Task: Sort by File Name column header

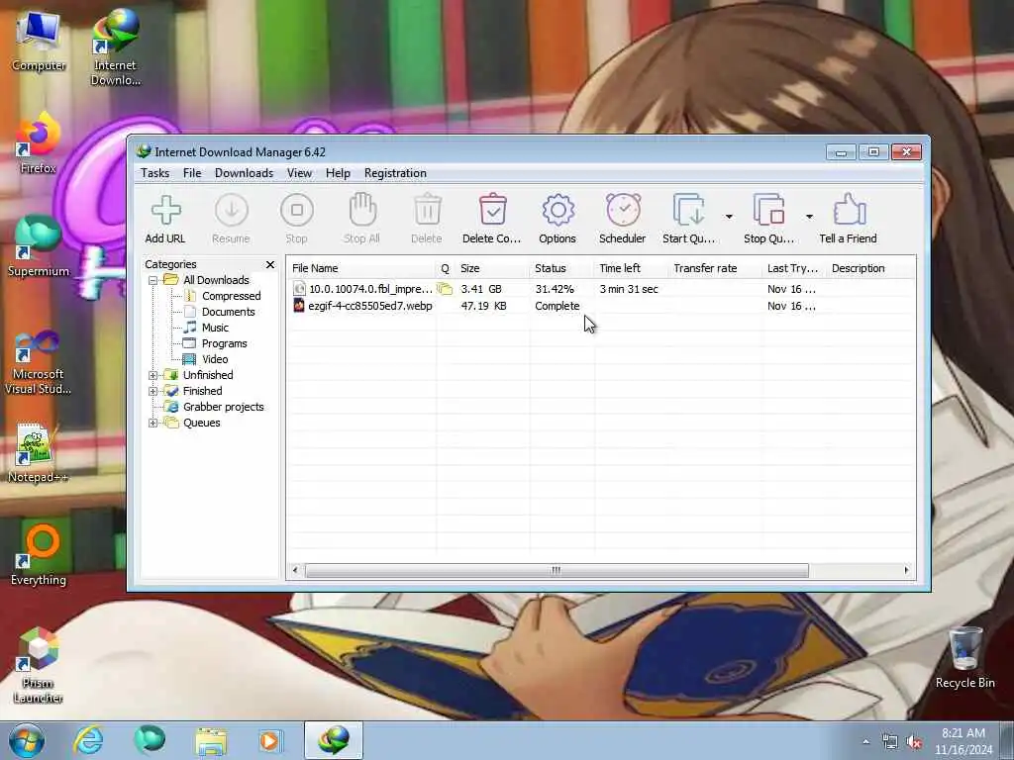Action: (361, 268)
